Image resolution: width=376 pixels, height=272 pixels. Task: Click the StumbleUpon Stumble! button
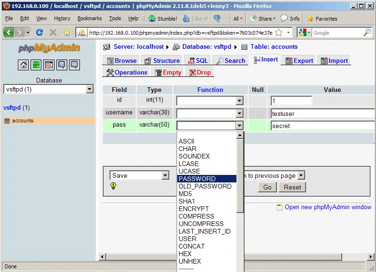pyautogui.click(x=163, y=18)
